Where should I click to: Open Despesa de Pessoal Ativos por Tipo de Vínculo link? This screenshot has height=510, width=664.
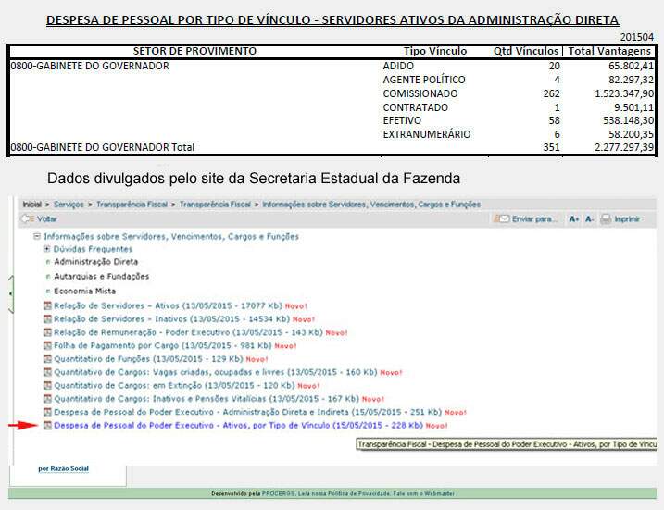pos(238,425)
